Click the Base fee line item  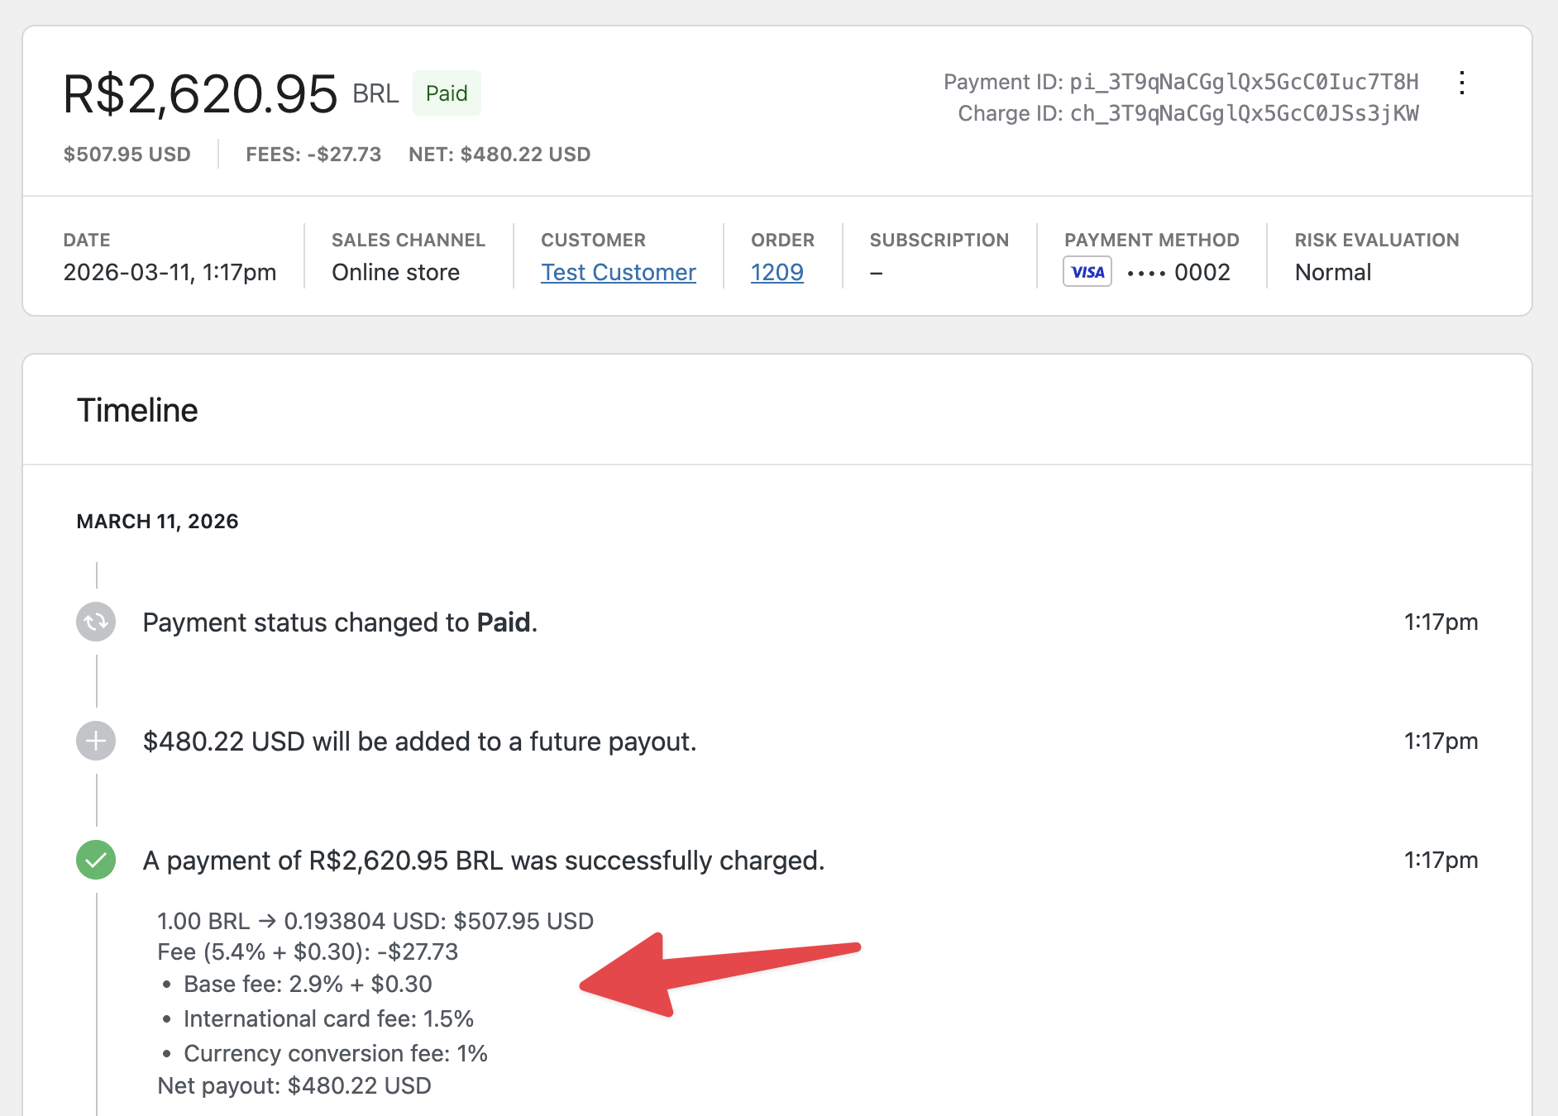click(308, 984)
